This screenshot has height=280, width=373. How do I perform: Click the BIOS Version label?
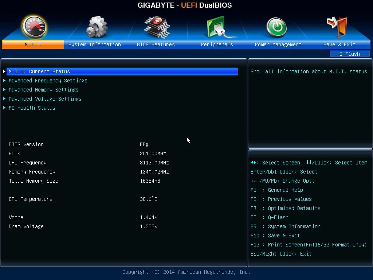26,144
